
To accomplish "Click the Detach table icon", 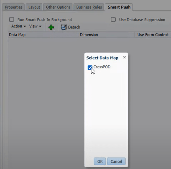I will 64,27.
